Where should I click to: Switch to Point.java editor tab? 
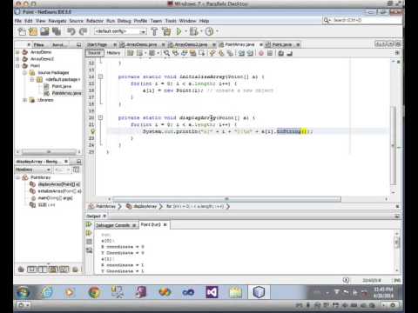[x=282, y=44]
